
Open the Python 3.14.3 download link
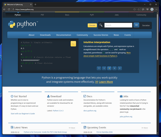coord(58,111)
